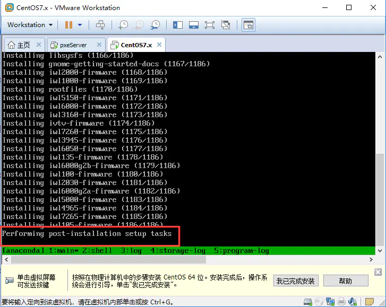Close the 主页 tab
The height and width of the screenshot is (307, 386).
(39, 45)
